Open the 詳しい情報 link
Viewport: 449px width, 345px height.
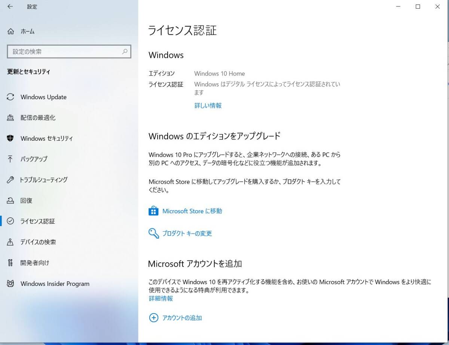coord(208,106)
